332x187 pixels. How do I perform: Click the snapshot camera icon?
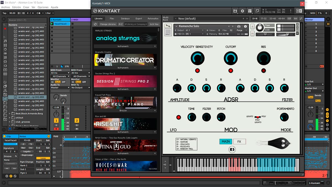(x=239, y=26)
